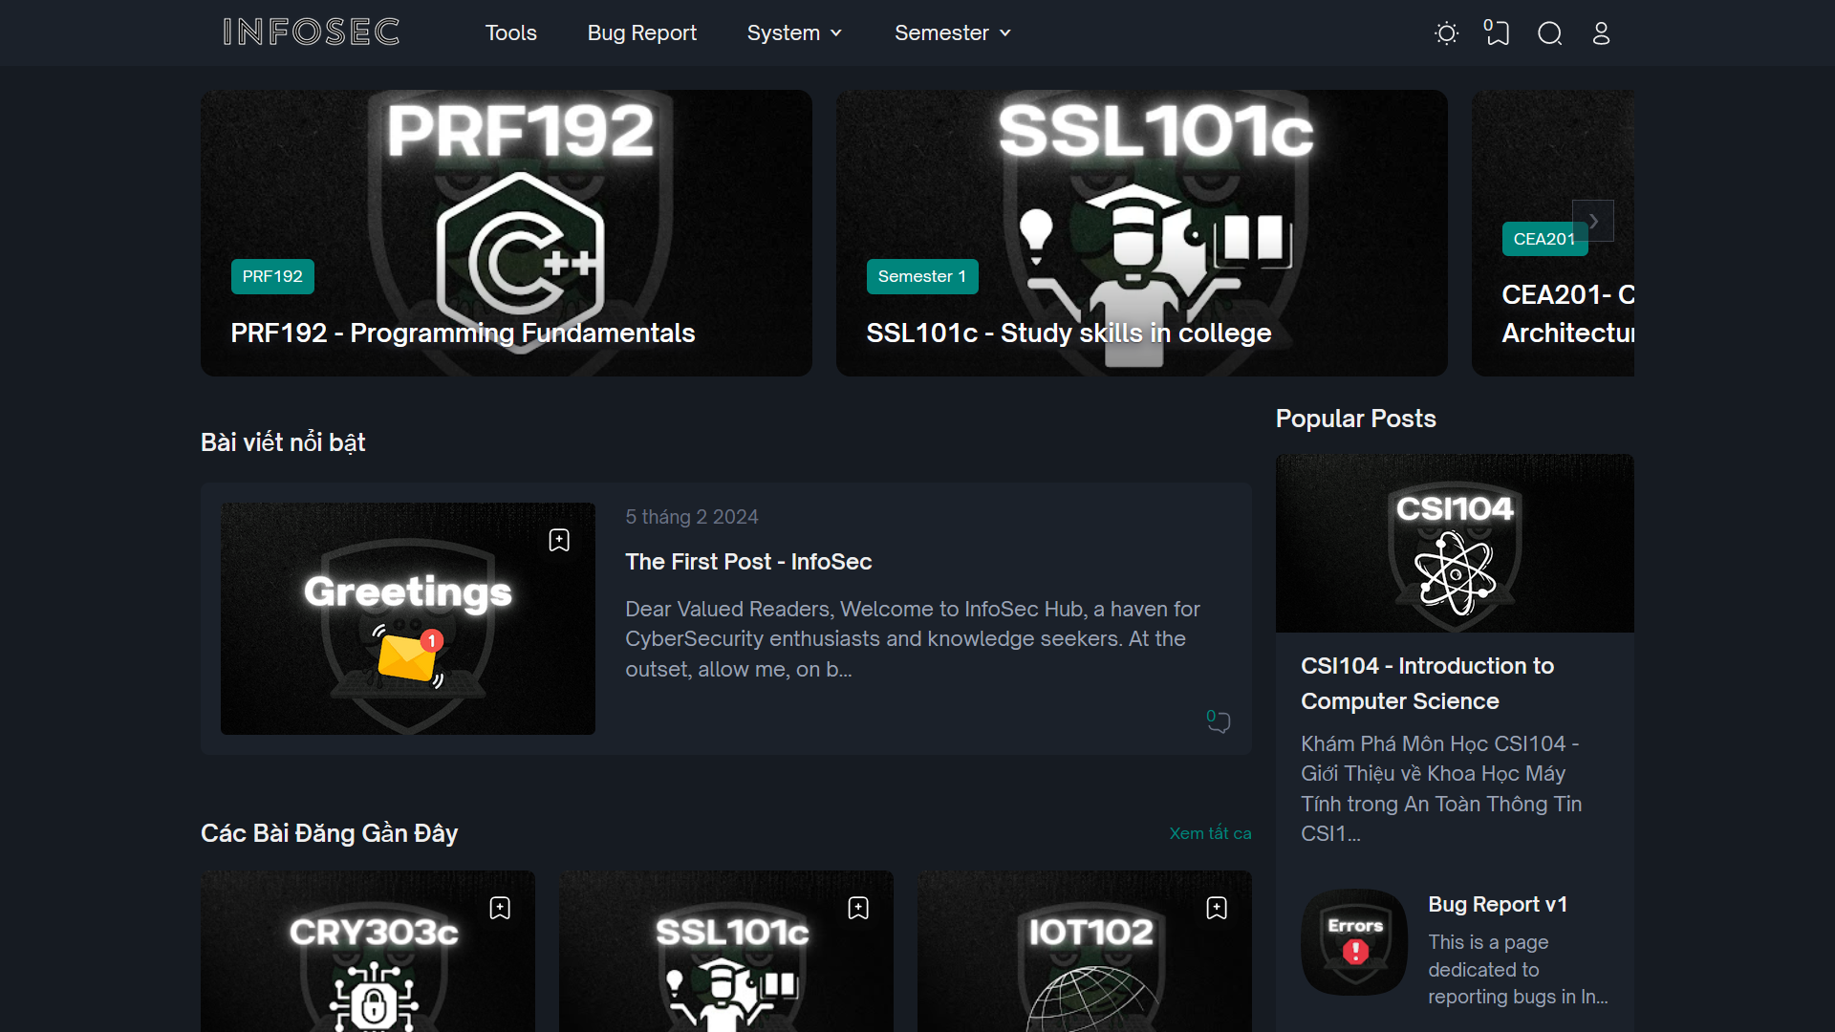Click the PRF192 green tag

(272, 276)
